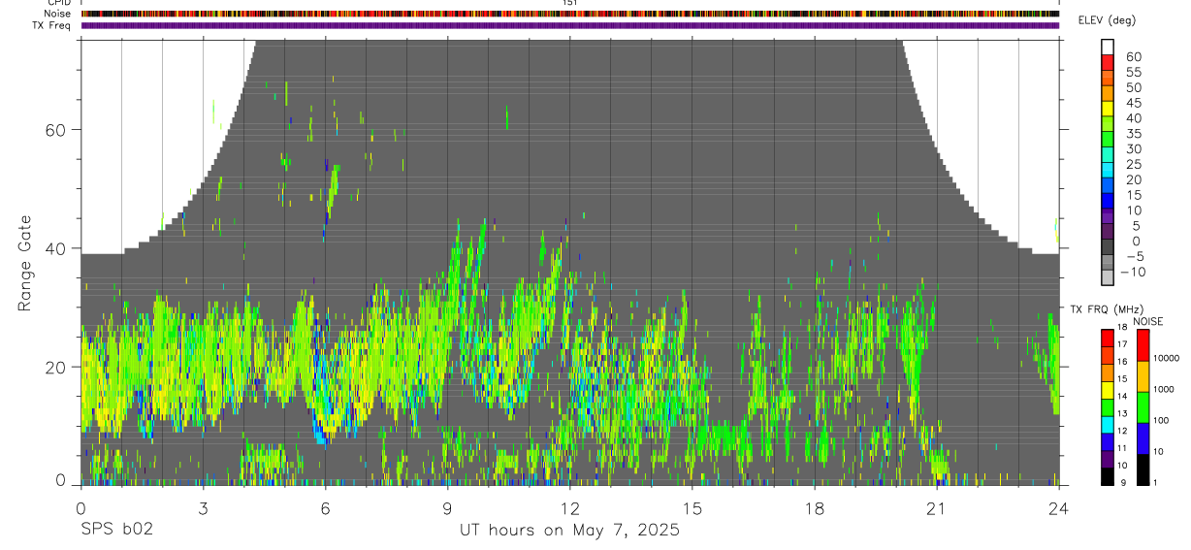The height and width of the screenshot is (550, 1191).
Task: Choose the blue swatch in the NOISE bar
Action: click(1143, 437)
